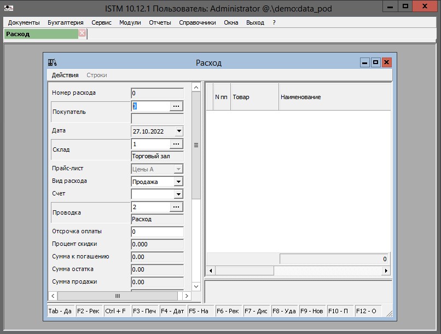Expand the Счет dropdown
This screenshot has width=441, height=334.
178,194
